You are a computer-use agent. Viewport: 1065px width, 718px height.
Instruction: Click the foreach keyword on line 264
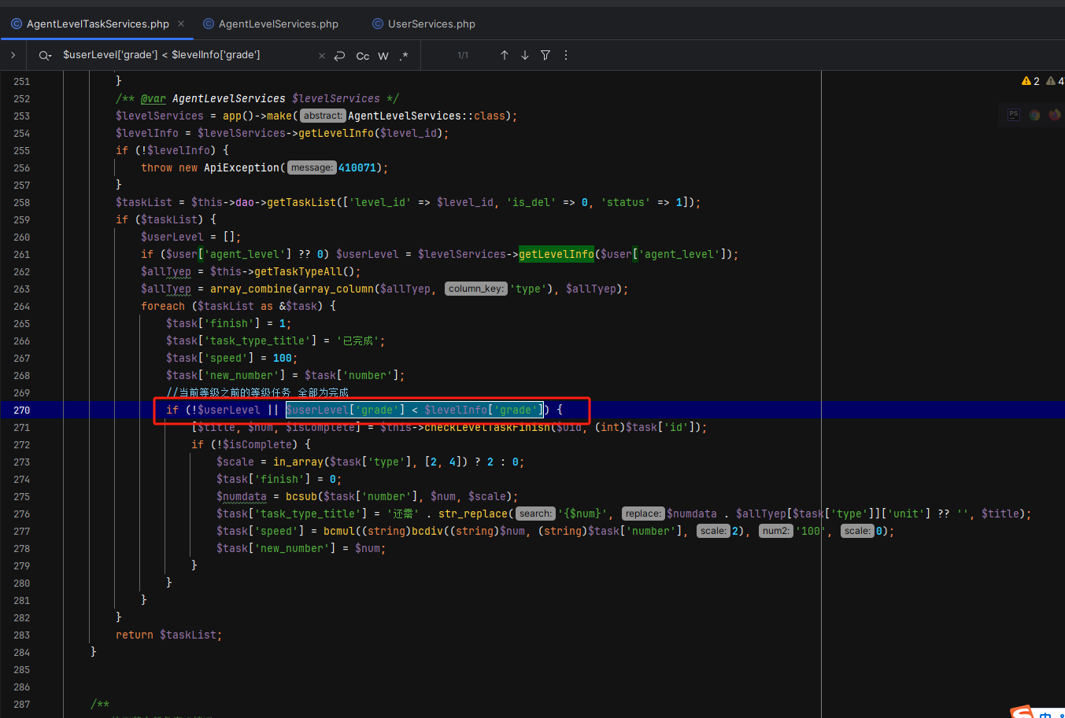click(x=163, y=306)
